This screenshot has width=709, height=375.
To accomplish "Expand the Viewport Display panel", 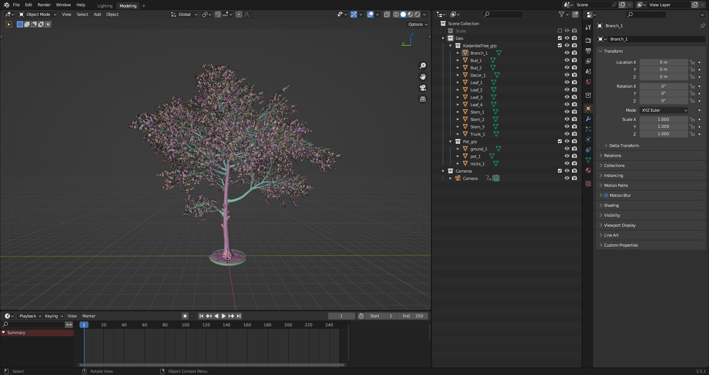I will pos(619,226).
